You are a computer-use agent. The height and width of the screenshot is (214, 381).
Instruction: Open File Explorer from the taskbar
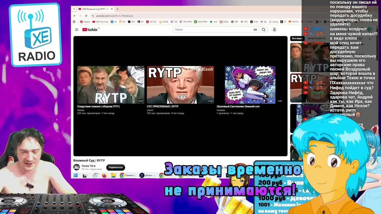(113, 175)
